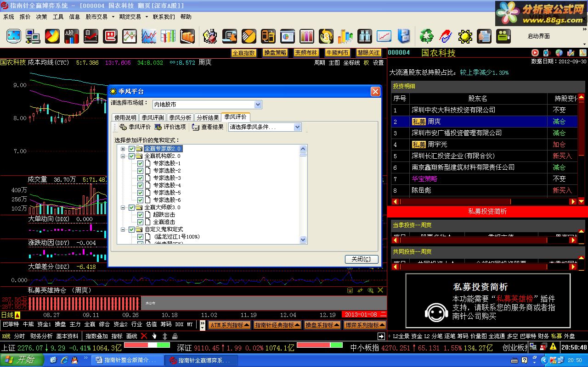588x367 pixels.
Task: Uncheck the 全赢专家版2.0 checkbox
Action: (132, 149)
